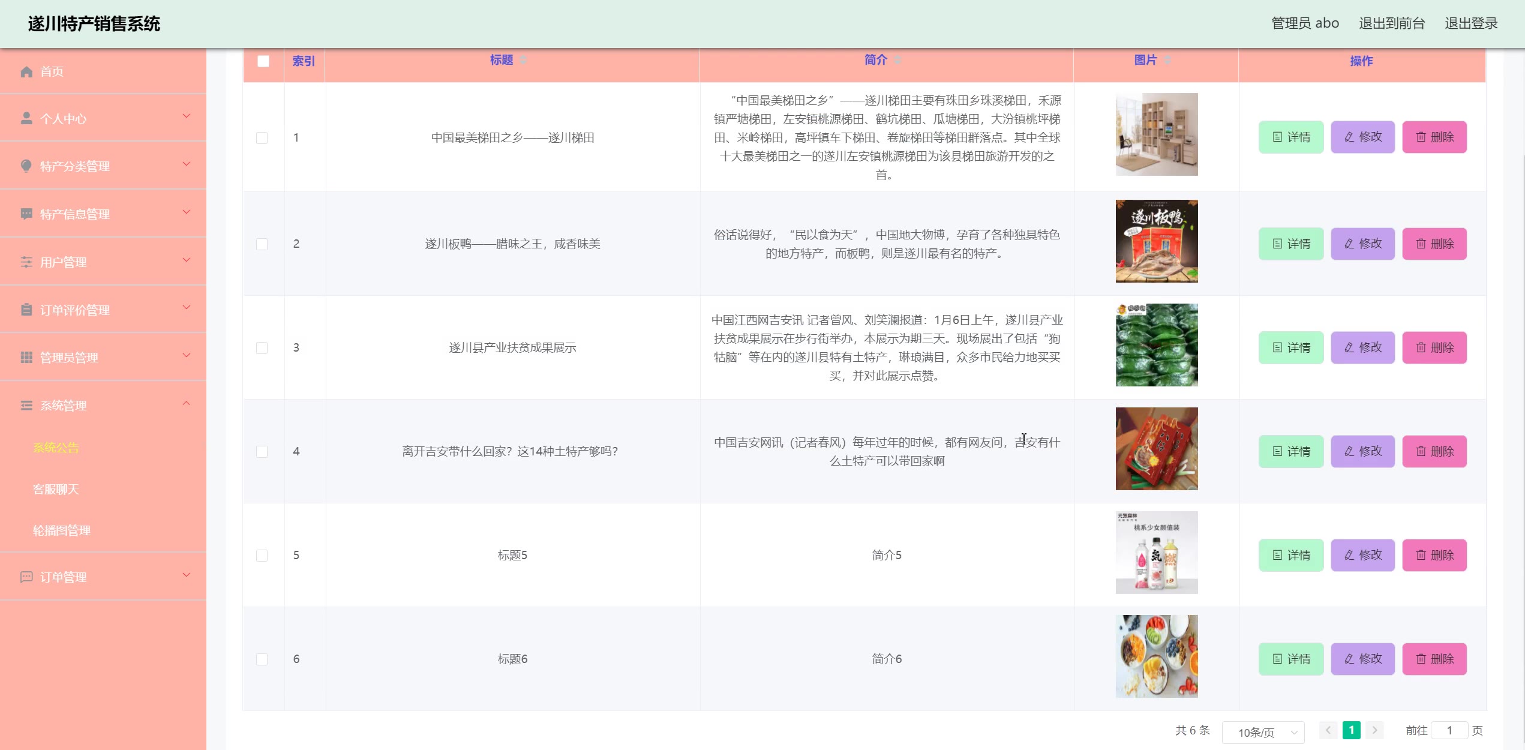
Task: Check the checkbox for row 2 遂川板鸭
Action: (262, 244)
